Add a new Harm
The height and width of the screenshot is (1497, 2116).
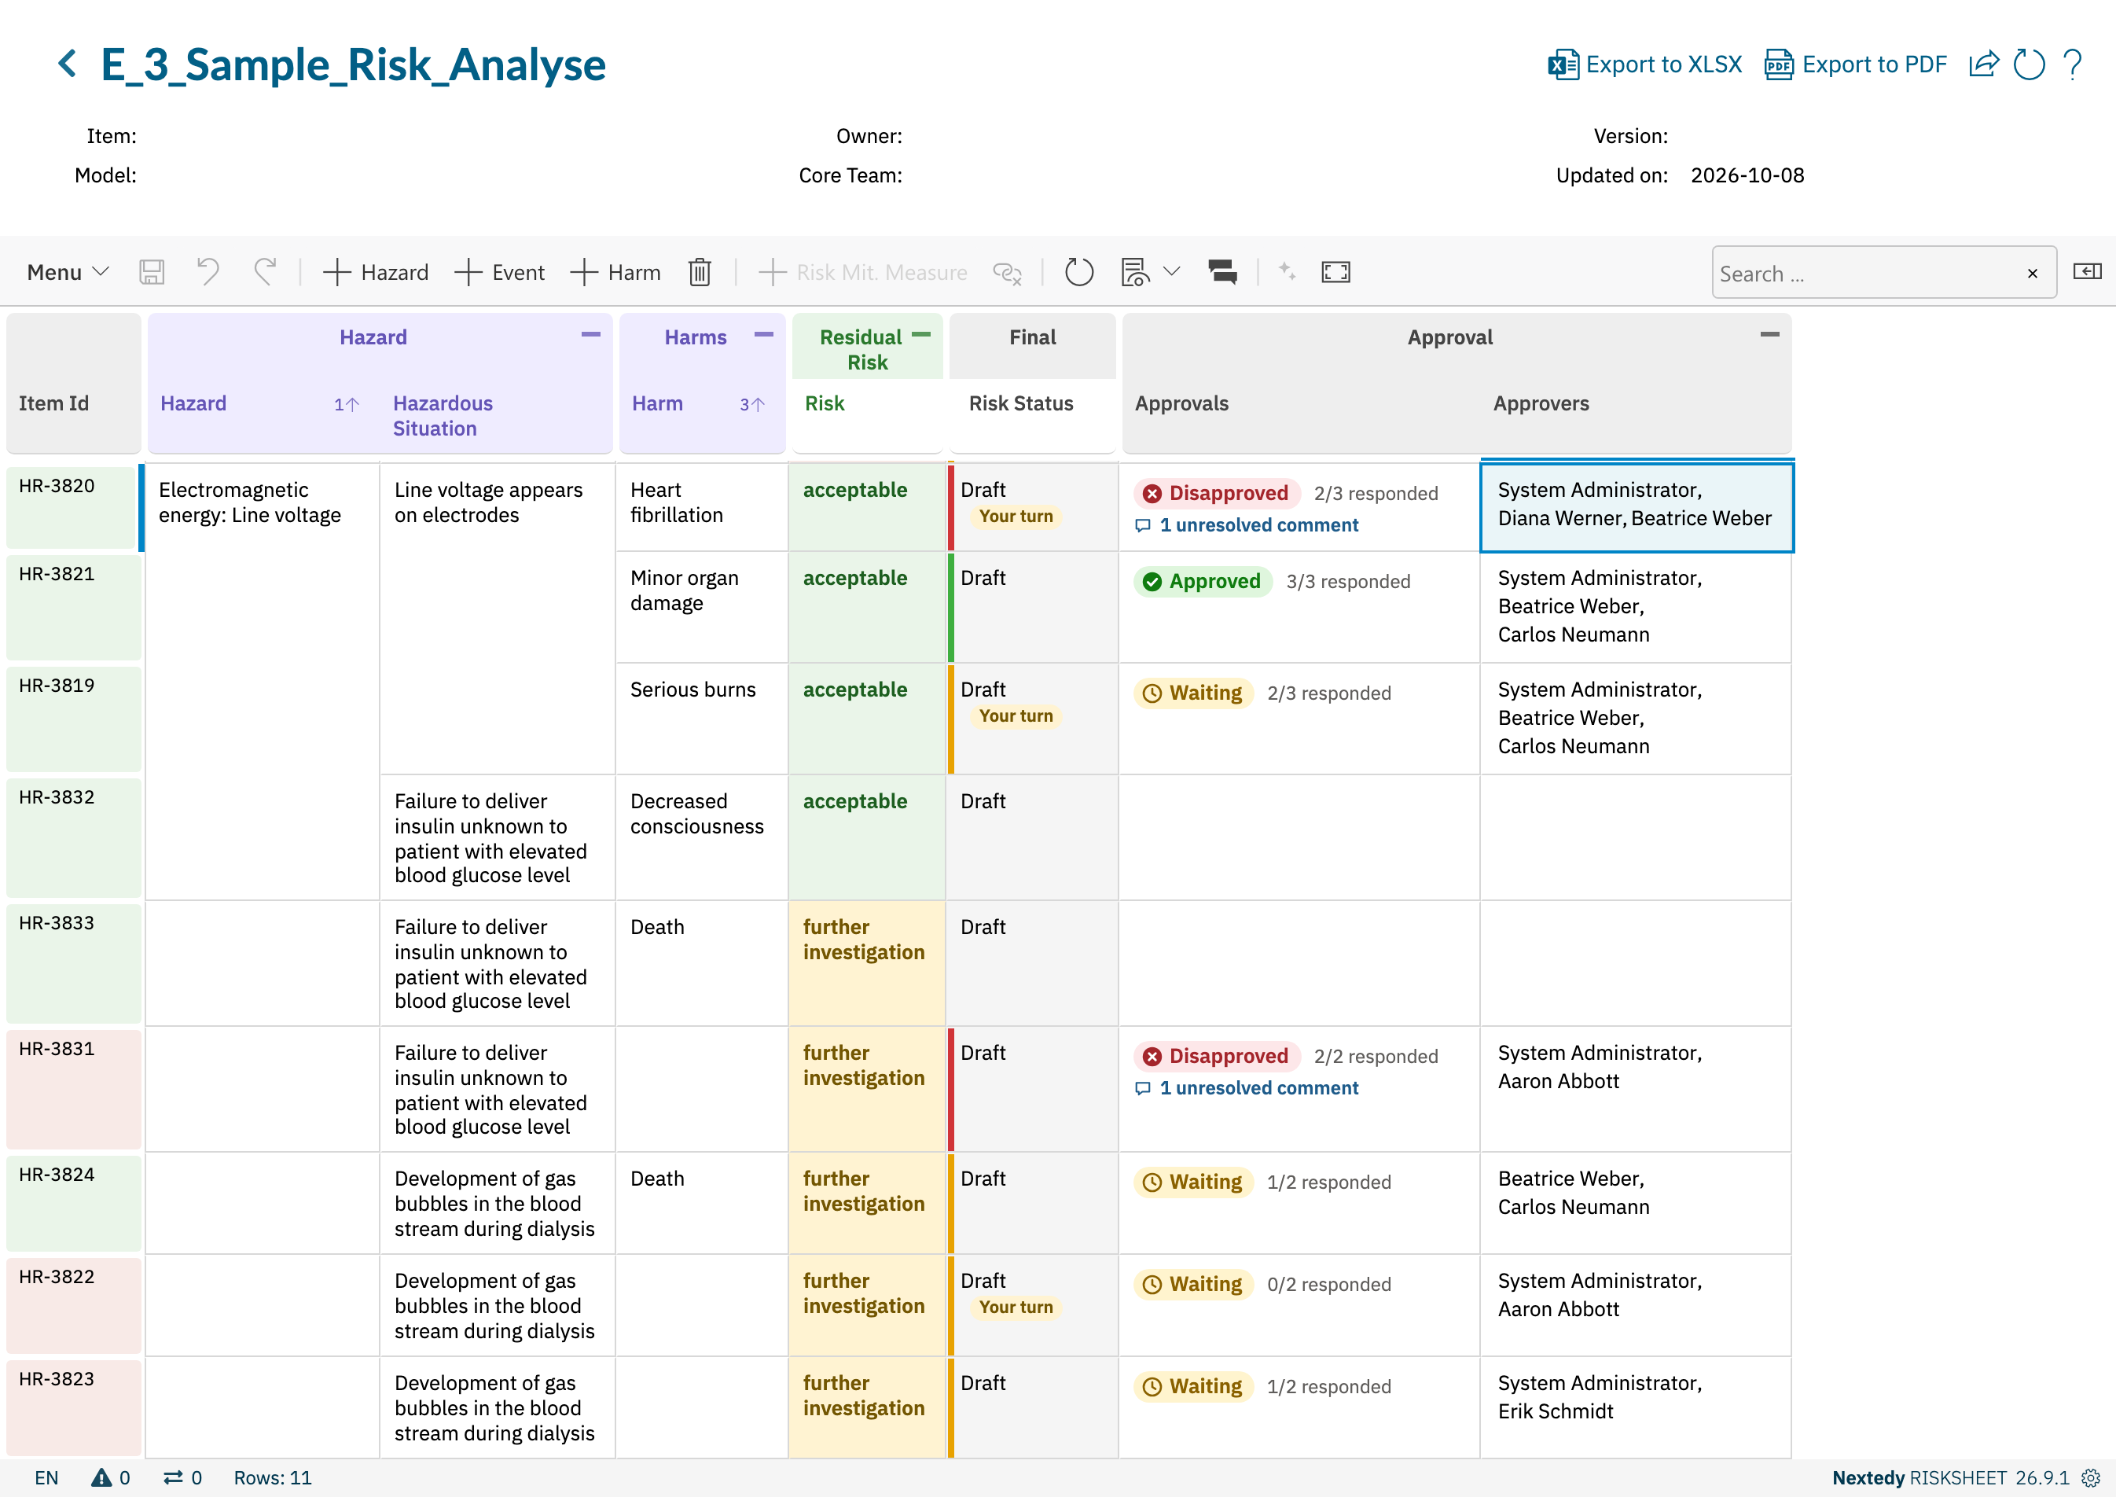615,272
